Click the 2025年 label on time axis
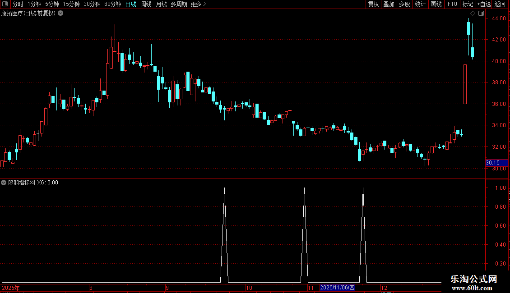510x293 pixels. click(x=11, y=288)
